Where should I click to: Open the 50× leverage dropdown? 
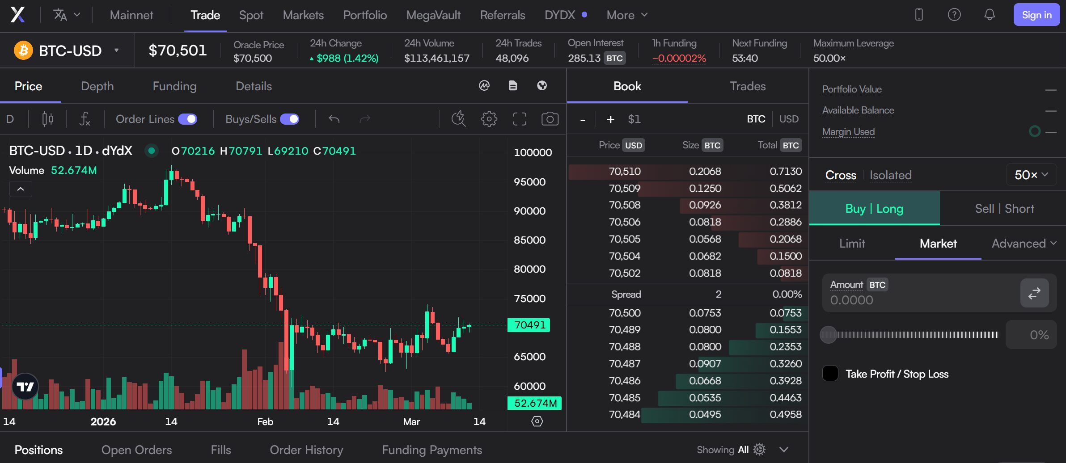pos(1031,175)
